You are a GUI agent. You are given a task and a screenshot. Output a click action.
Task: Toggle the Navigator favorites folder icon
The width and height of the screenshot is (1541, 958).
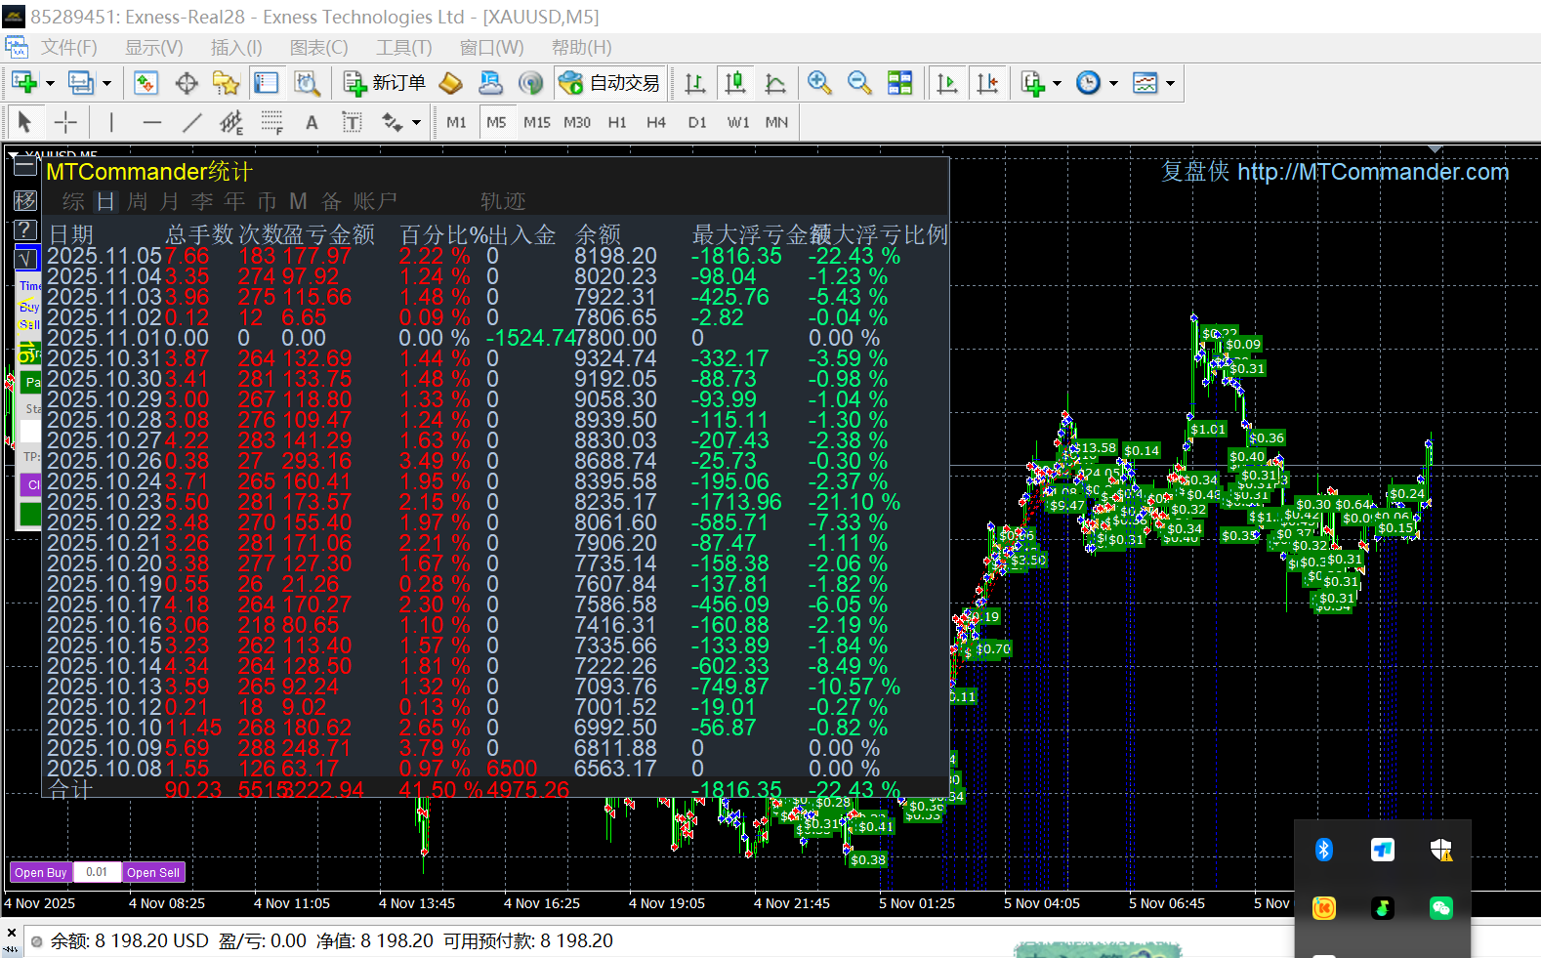227,83
